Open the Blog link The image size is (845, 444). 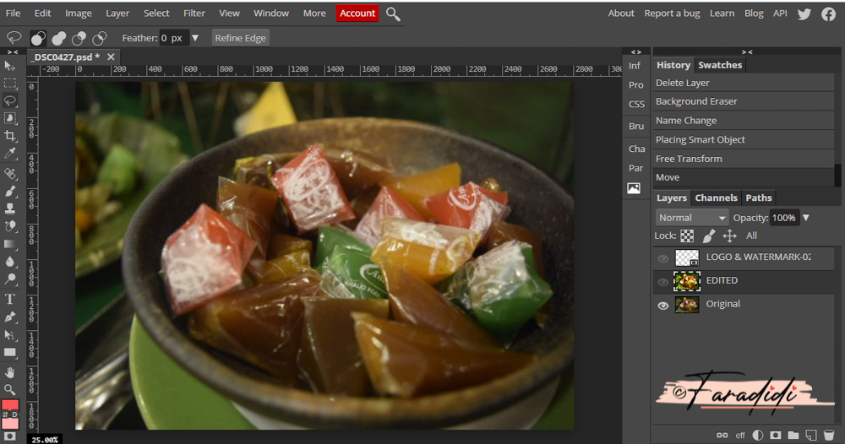[x=754, y=14]
